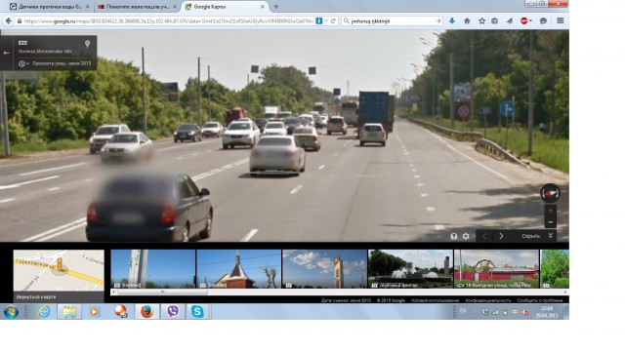
Task: Go to the Firefox home page
Action: pyautogui.click(x=467, y=21)
